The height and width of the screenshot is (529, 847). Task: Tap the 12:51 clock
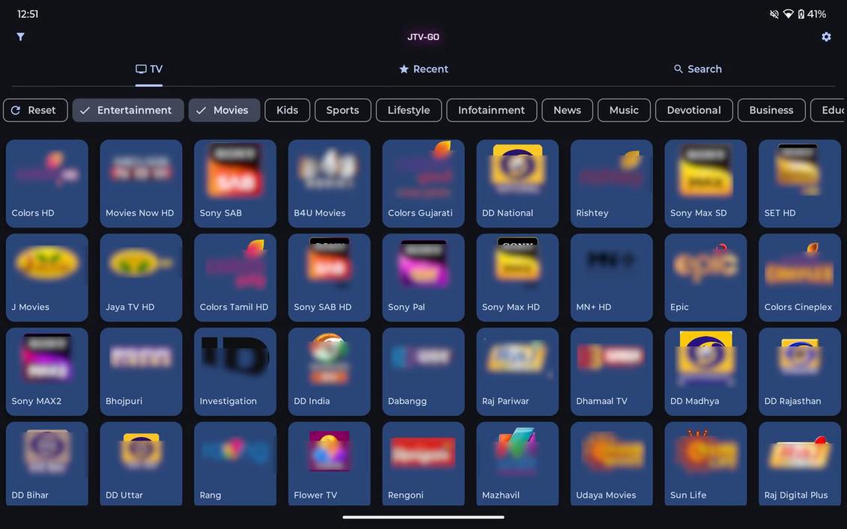pos(28,14)
